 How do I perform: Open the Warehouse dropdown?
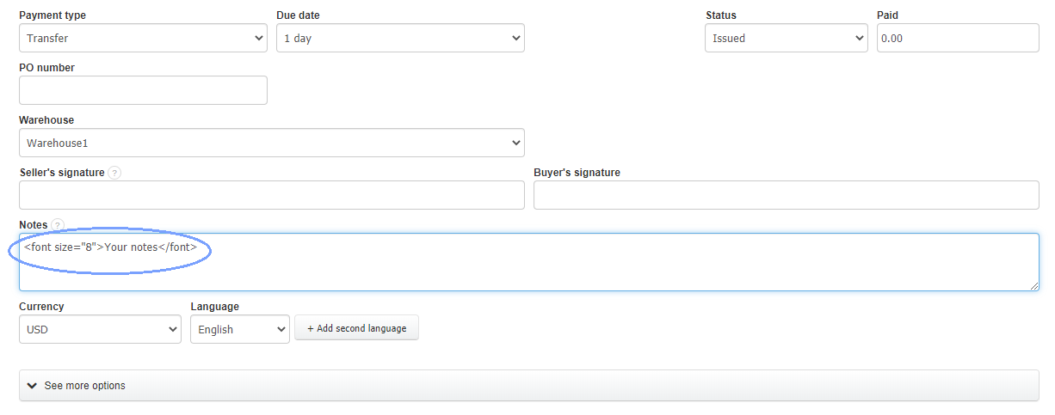(x=271, y=143)
